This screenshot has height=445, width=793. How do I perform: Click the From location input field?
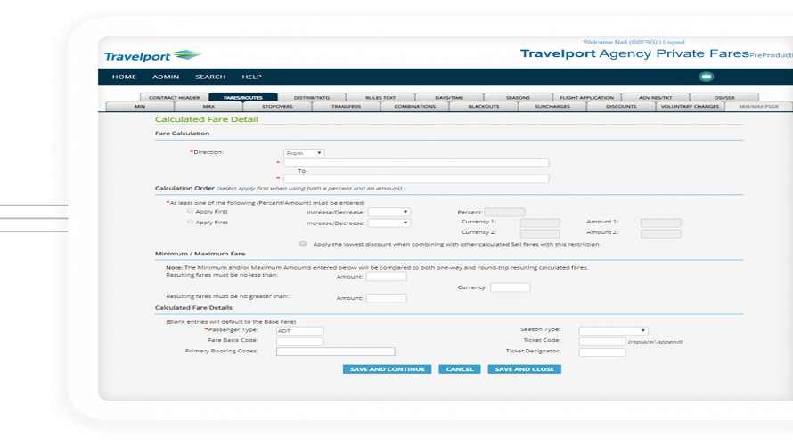point(416,163)
